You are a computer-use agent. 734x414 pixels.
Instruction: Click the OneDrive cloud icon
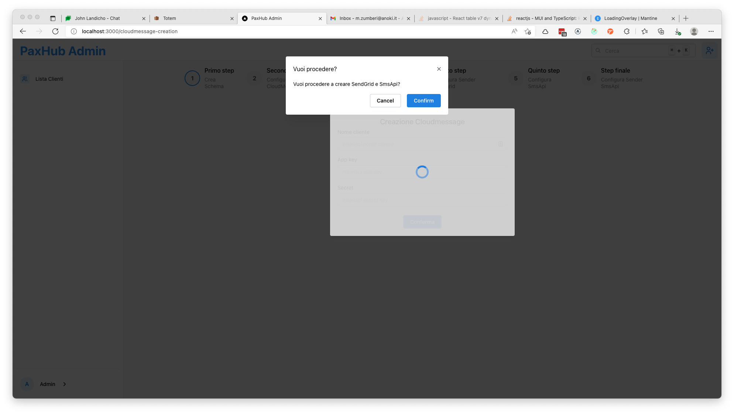tap(545, 31)
